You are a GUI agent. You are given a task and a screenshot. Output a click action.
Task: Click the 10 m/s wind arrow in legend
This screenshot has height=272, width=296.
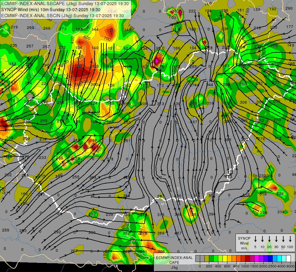[262, 239]
